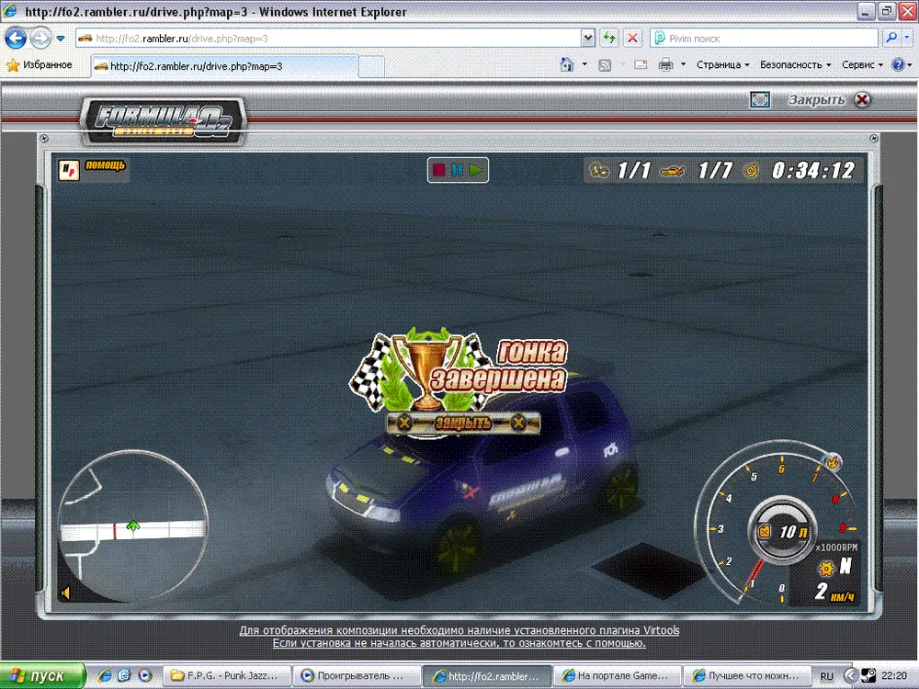The width and height of the screenshot is (919, 689).
Task: Click the address bar URL field
Action: coord(331,39)
